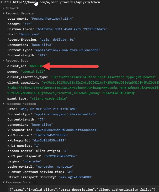Select the Strict-Transport-Security value "max-age=15724800"
Viewport: 159px width, 192px height.
click(76, 177)
